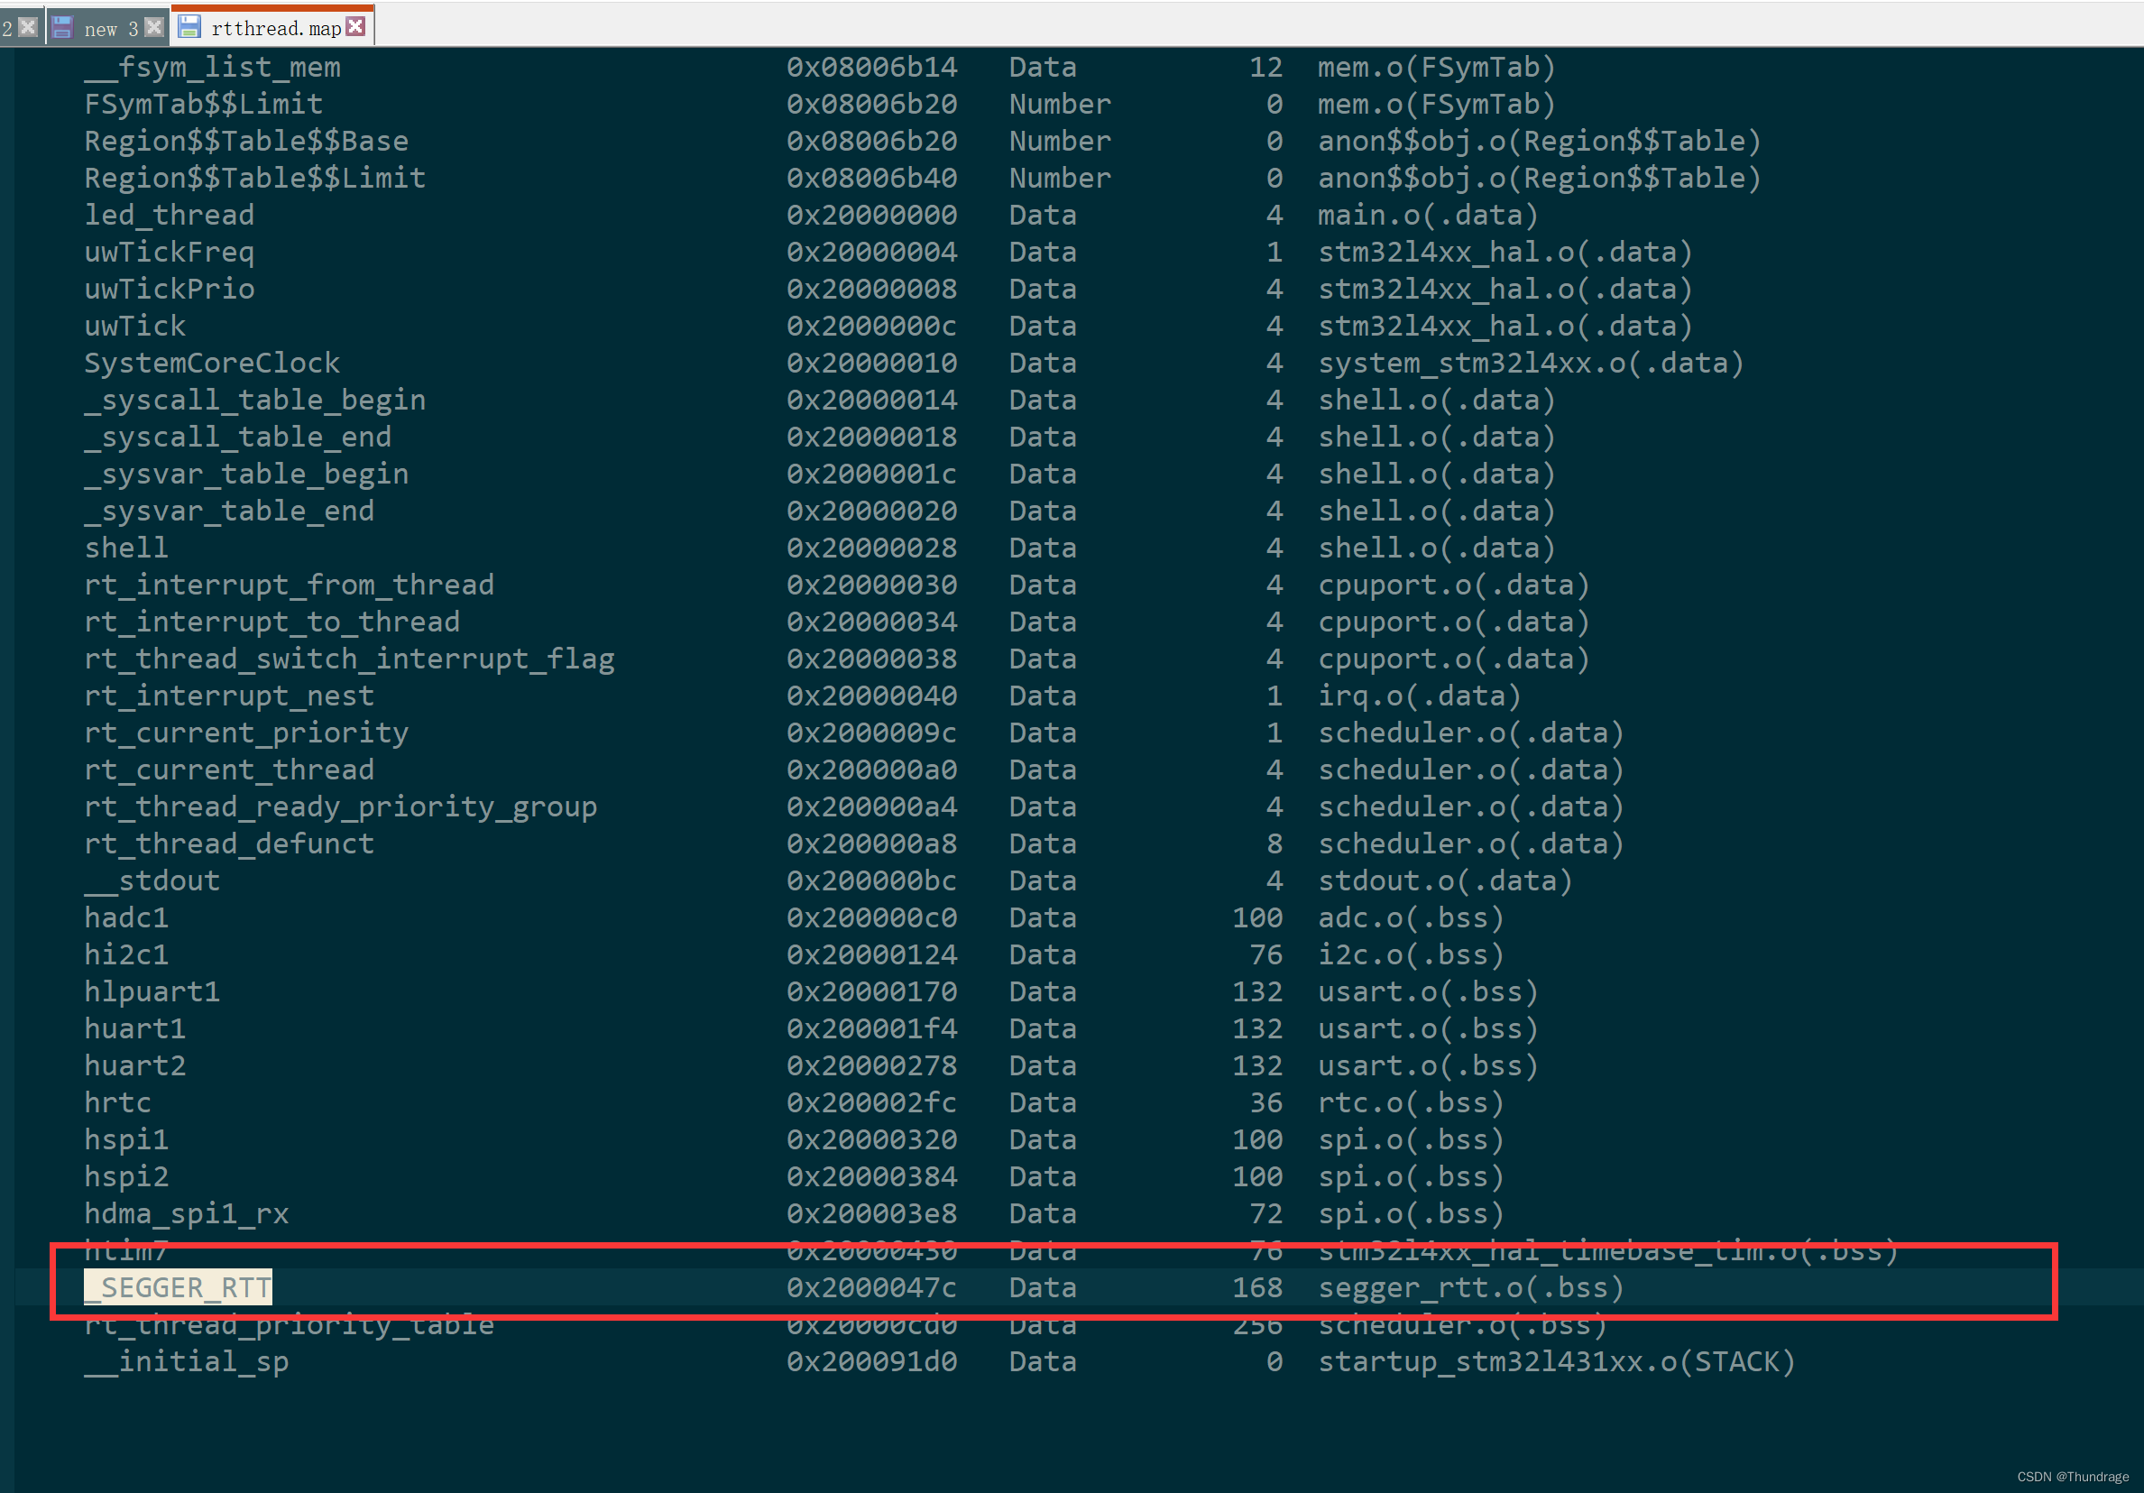Close the rtthread.map tab
2144x1493 pixels.
(354, 27)
